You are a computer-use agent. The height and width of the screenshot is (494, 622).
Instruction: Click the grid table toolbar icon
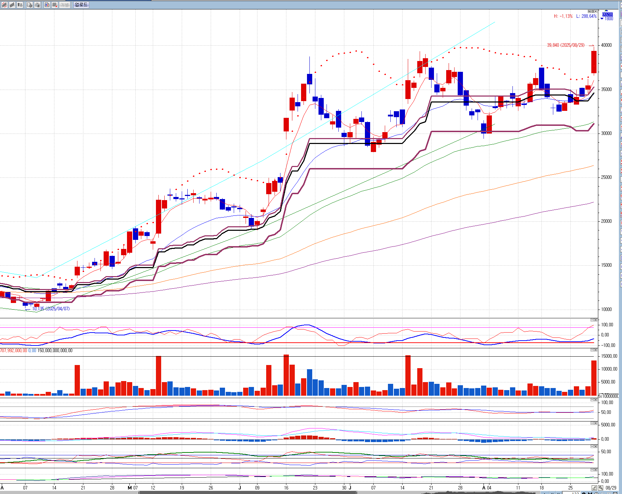point(55,5)
